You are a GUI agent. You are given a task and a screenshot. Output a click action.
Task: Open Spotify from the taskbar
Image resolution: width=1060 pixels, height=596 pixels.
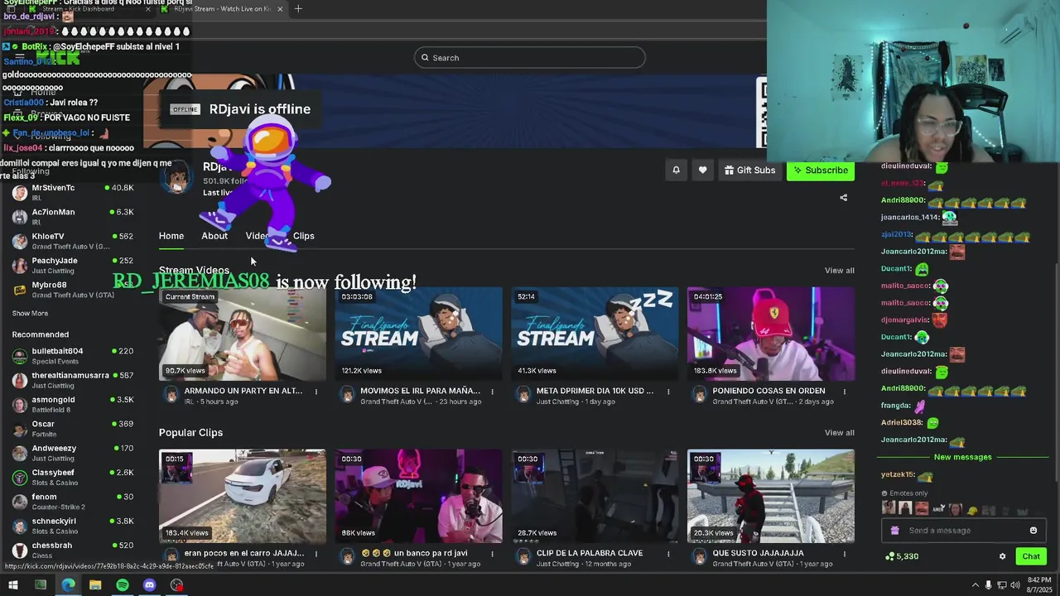pos(123,585)
